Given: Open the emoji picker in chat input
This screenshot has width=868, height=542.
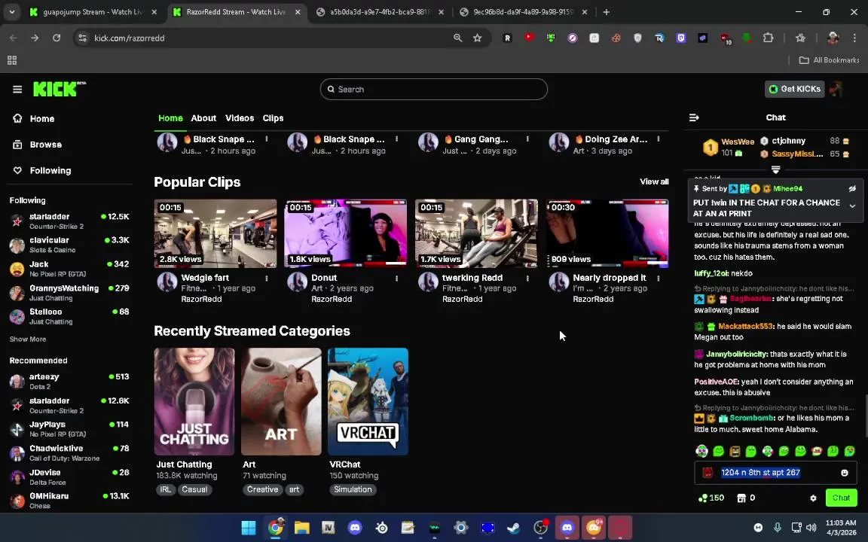Looking at the screenshot, I should coord(845,472).
